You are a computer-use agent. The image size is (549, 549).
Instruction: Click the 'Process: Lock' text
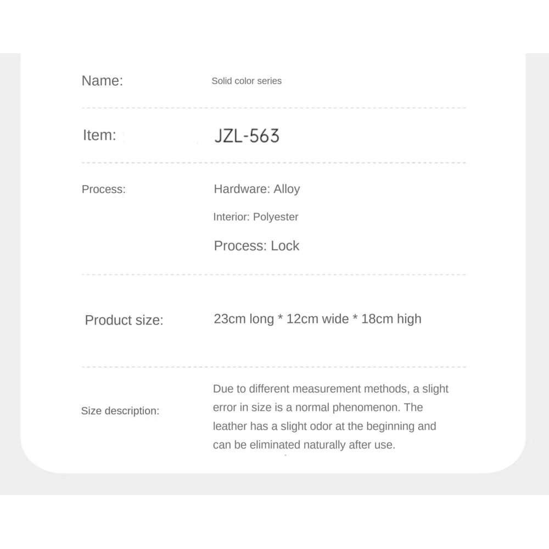pos(256,245)
